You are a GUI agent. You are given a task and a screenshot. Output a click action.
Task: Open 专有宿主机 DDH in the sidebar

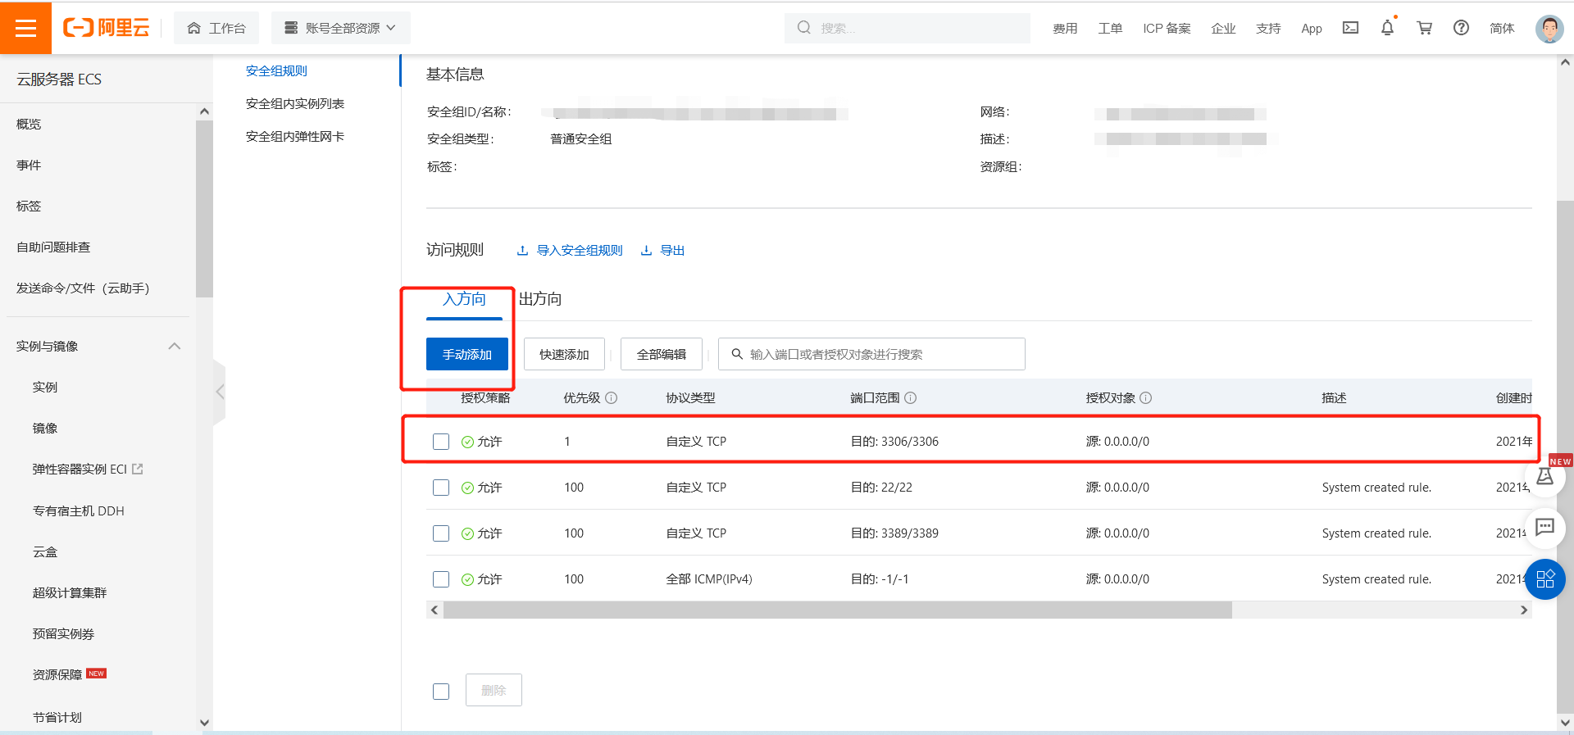click(79, 511)
